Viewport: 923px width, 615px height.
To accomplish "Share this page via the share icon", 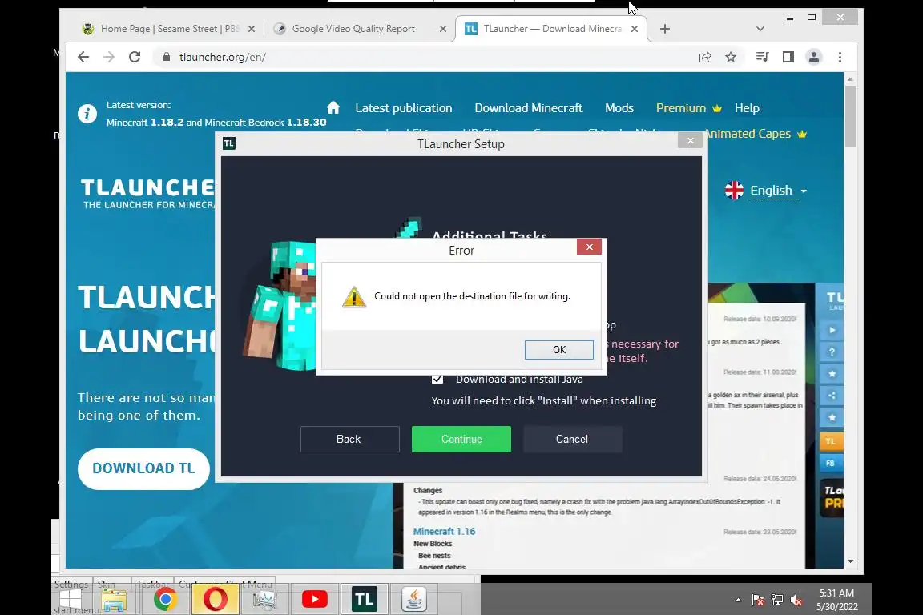I will [x=704, y=57].
